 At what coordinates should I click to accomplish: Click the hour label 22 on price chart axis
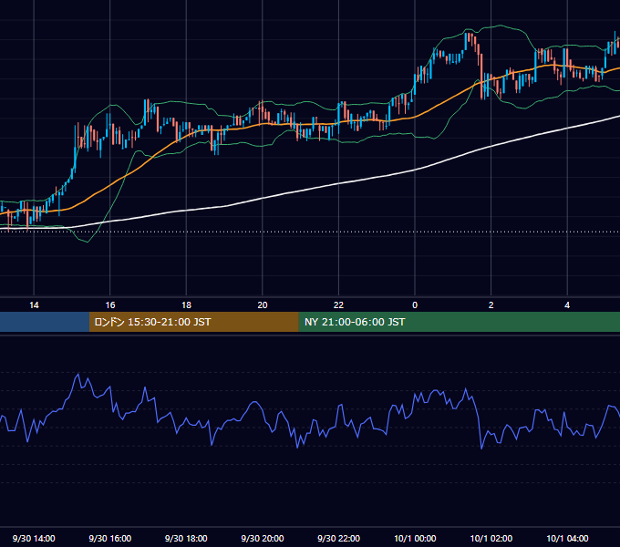338,305
